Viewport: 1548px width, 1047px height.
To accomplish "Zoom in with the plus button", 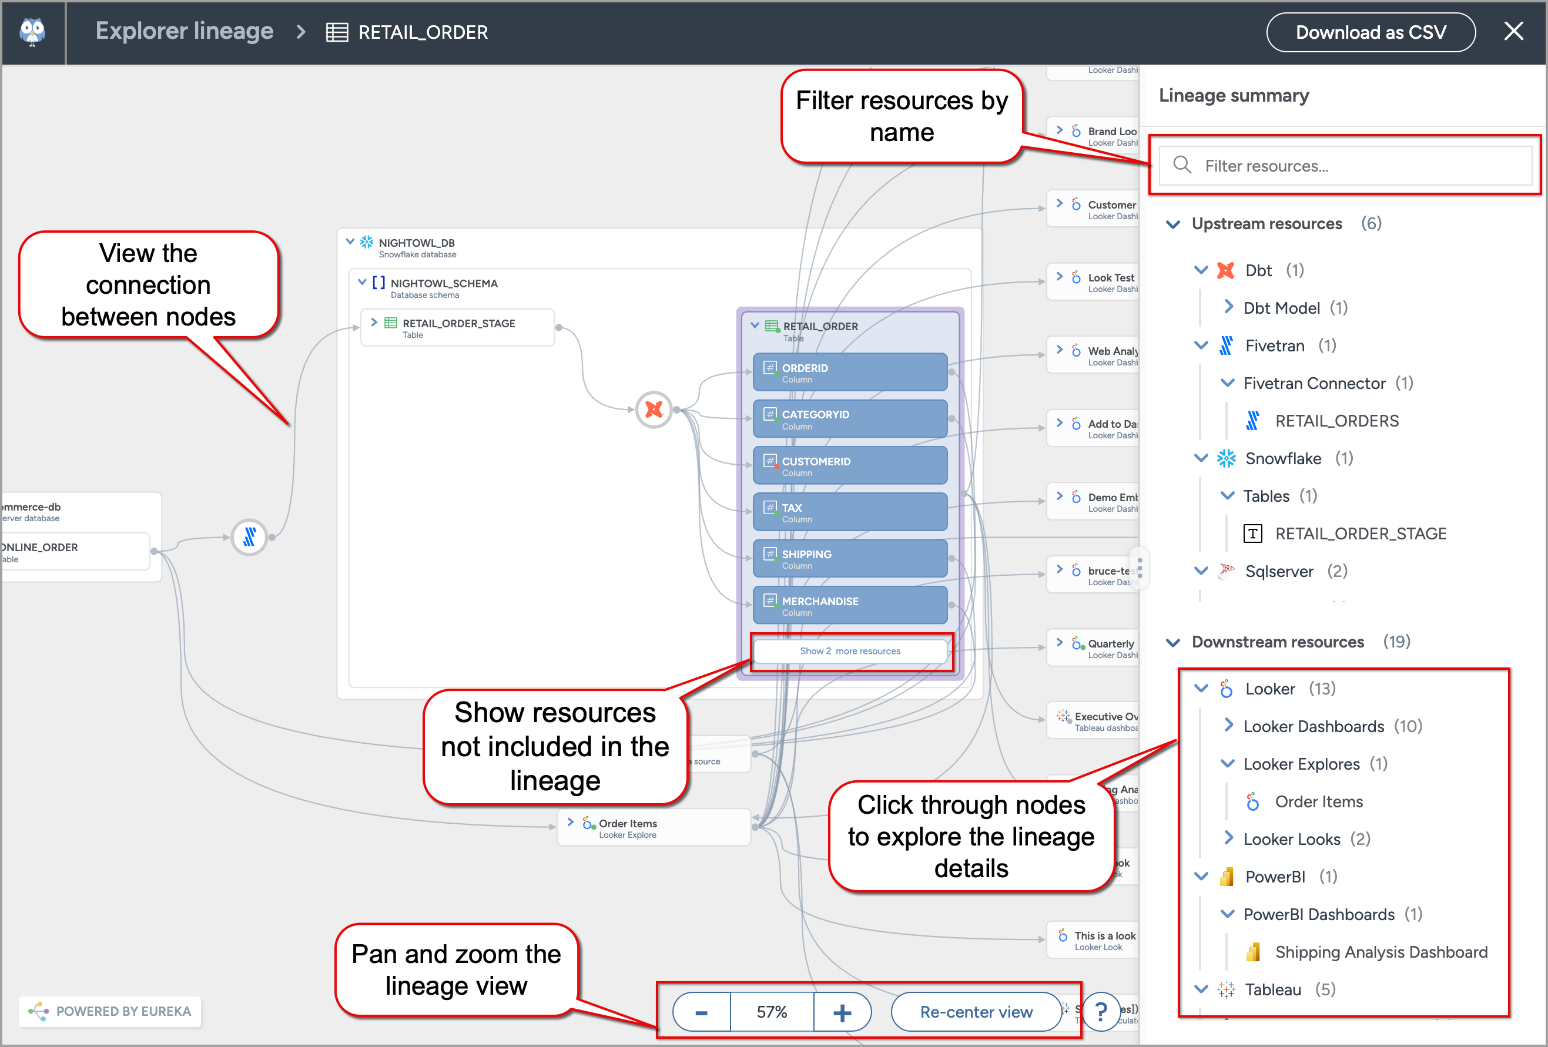I will click(x=842, y=1012).
